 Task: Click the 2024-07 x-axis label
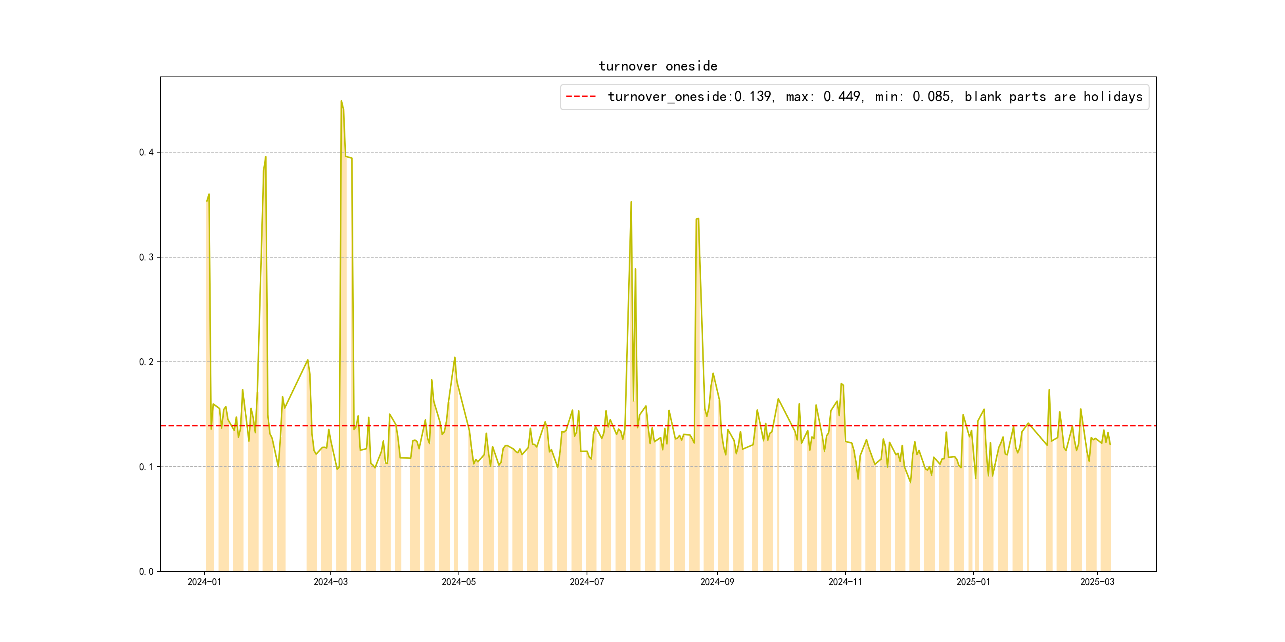pos(587,582)
